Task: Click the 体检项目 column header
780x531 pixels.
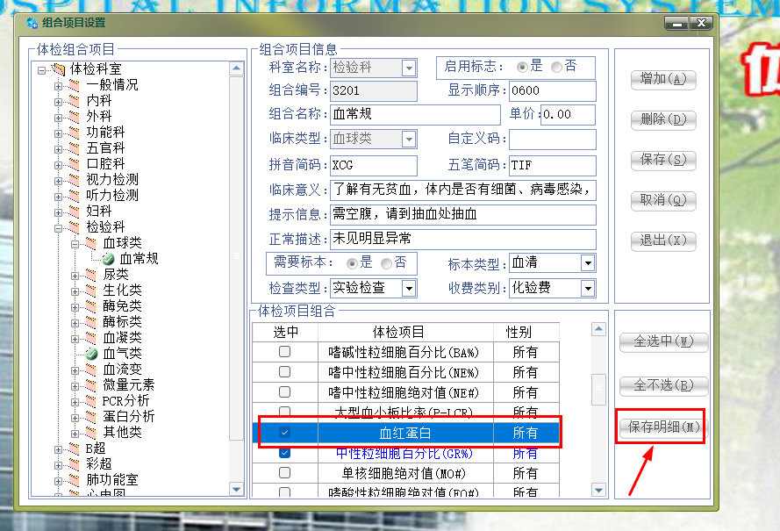Action: [x=405, y=333]
